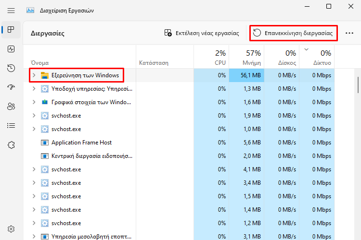Open Task Manager settings gear
361x240 pixels.
point(11,229)
